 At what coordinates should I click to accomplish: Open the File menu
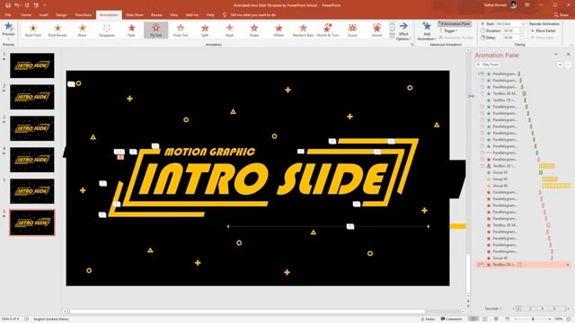(x=8, y=15)
